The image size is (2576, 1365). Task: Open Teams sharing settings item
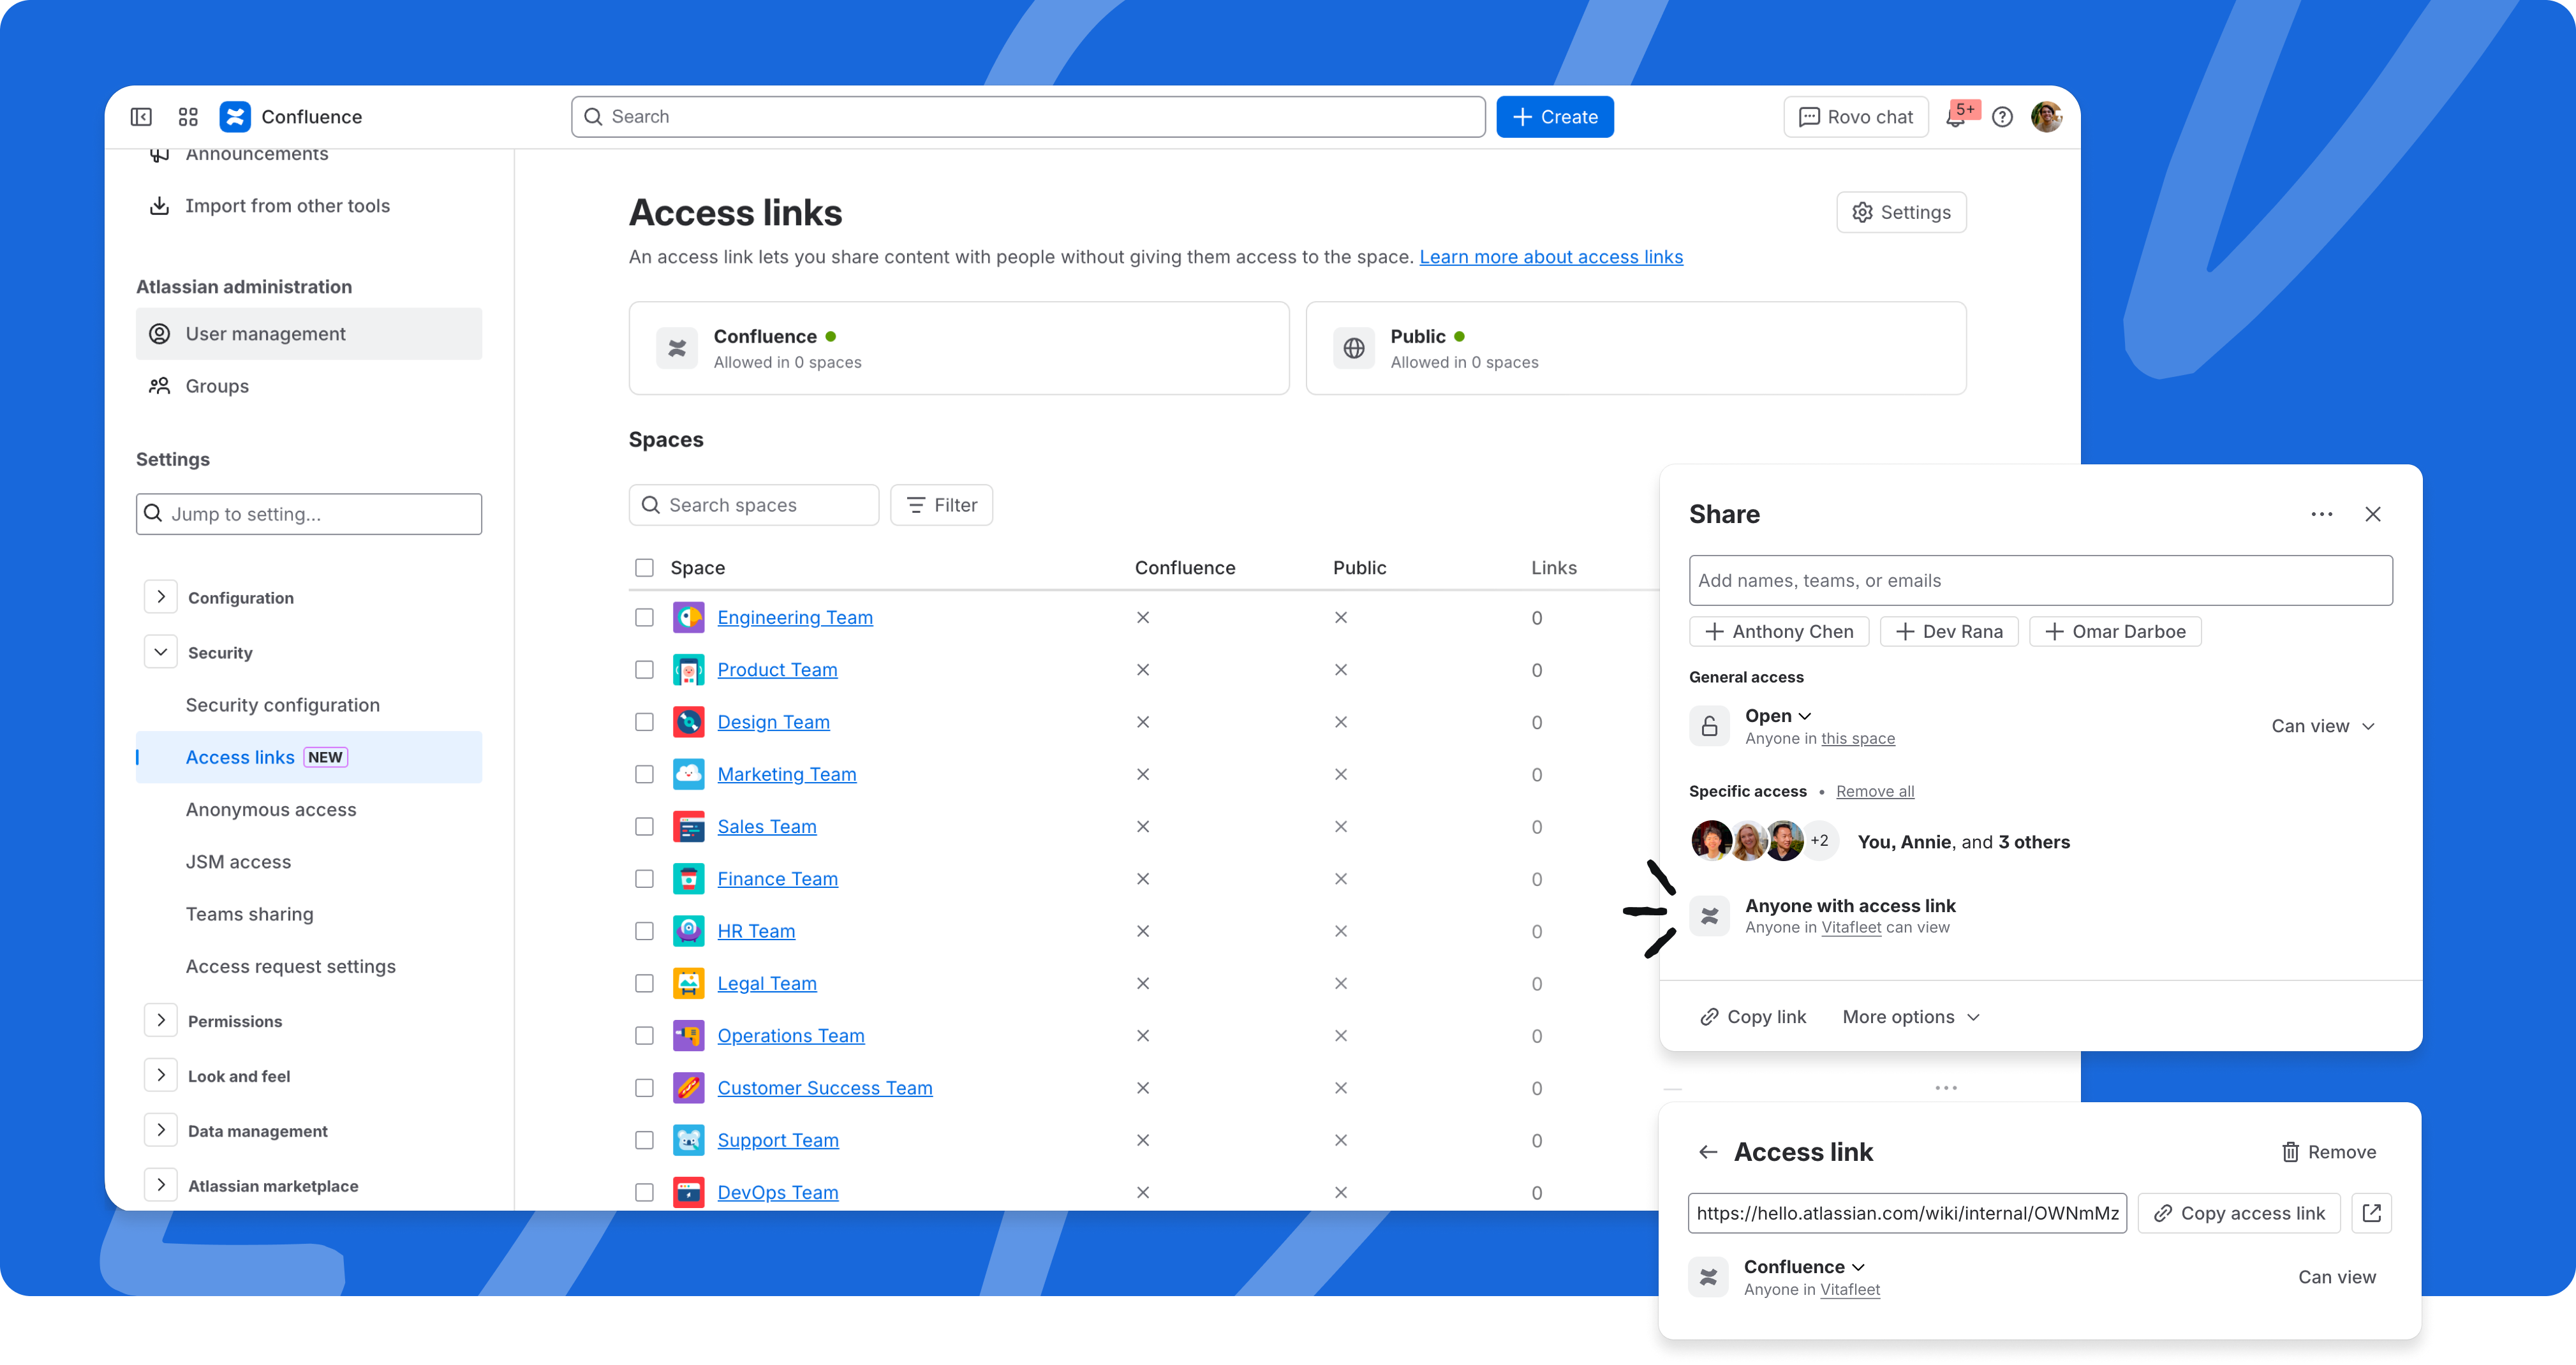250,914
